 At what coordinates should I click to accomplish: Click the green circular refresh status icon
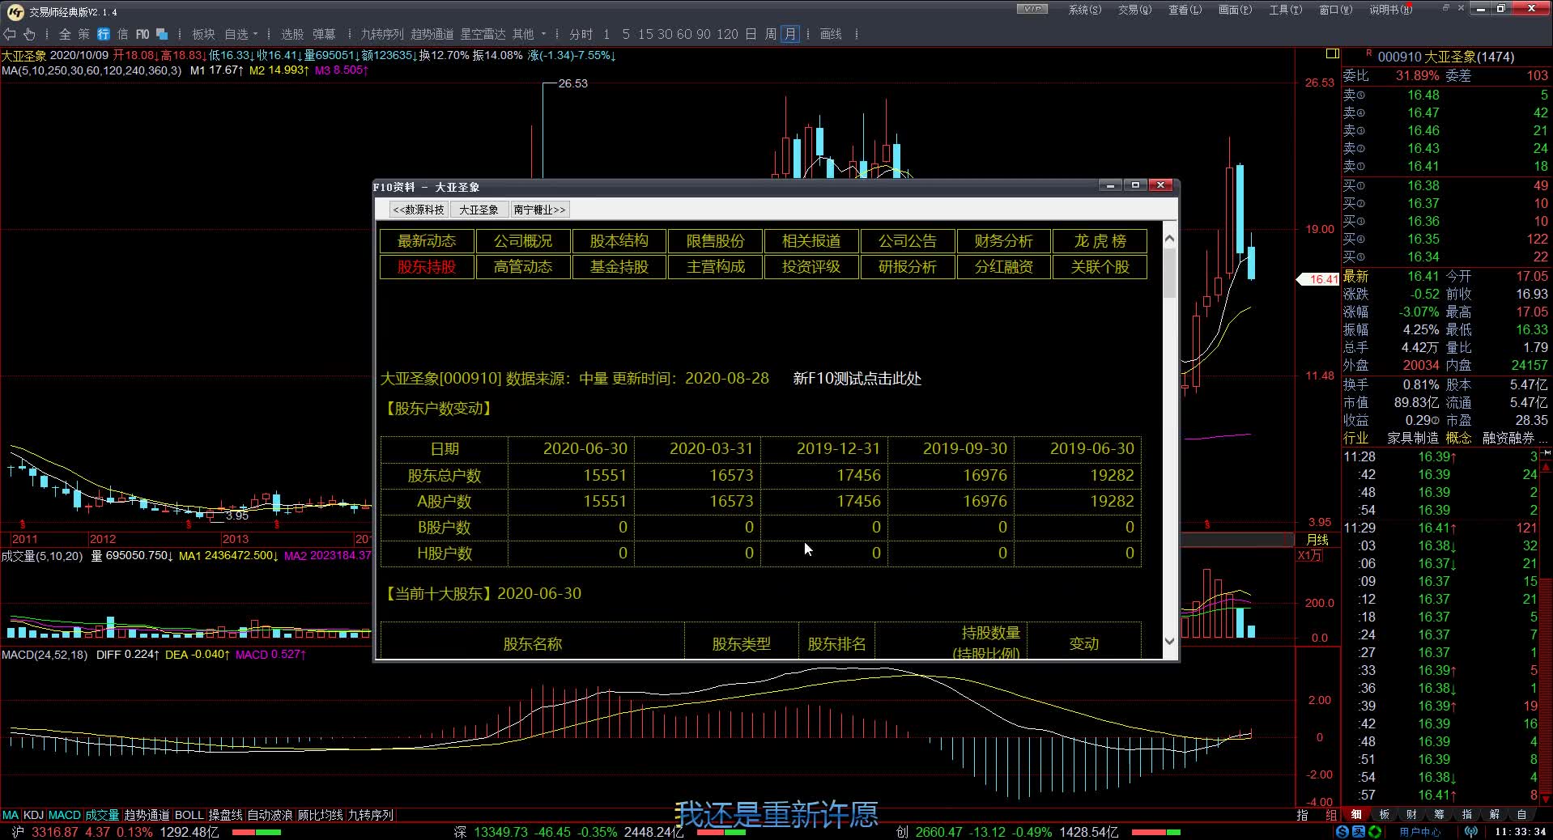tap(1375, 832)
